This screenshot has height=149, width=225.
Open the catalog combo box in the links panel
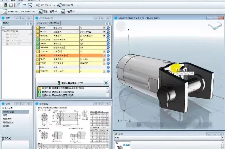[169, 138]
